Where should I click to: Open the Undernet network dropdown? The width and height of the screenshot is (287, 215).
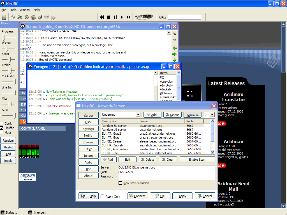(138, 115)
